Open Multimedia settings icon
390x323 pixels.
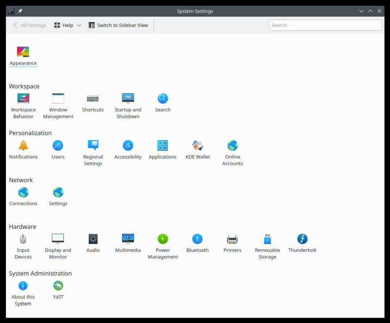tap(128, 239)
